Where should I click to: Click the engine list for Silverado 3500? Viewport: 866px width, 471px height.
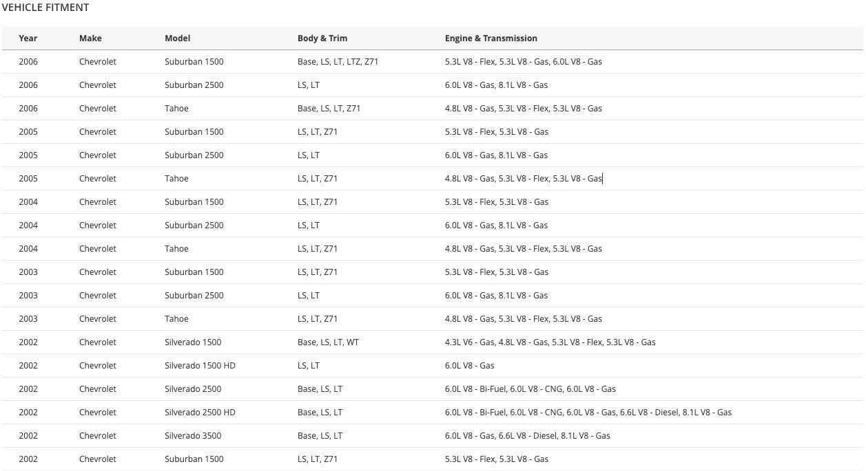click(527, 436)
